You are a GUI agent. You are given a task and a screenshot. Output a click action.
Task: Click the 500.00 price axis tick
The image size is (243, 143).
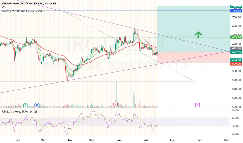tap(236, 107)
